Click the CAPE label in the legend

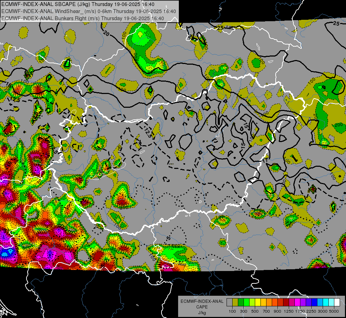(202, 307)
